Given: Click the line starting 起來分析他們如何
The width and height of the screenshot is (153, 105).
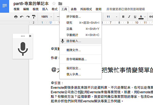Looking at the screenshot, I should click(x=87, y=101).
